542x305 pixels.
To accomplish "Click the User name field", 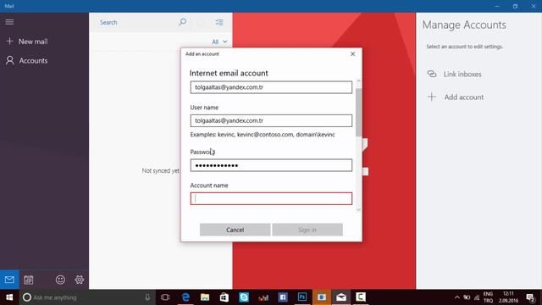I will coord(271,120).
